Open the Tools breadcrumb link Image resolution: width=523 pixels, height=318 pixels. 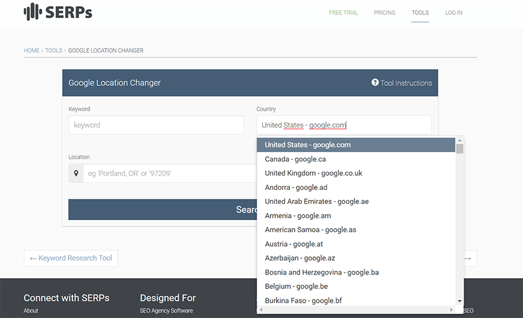pyautogui.click(x=54, y=50)
